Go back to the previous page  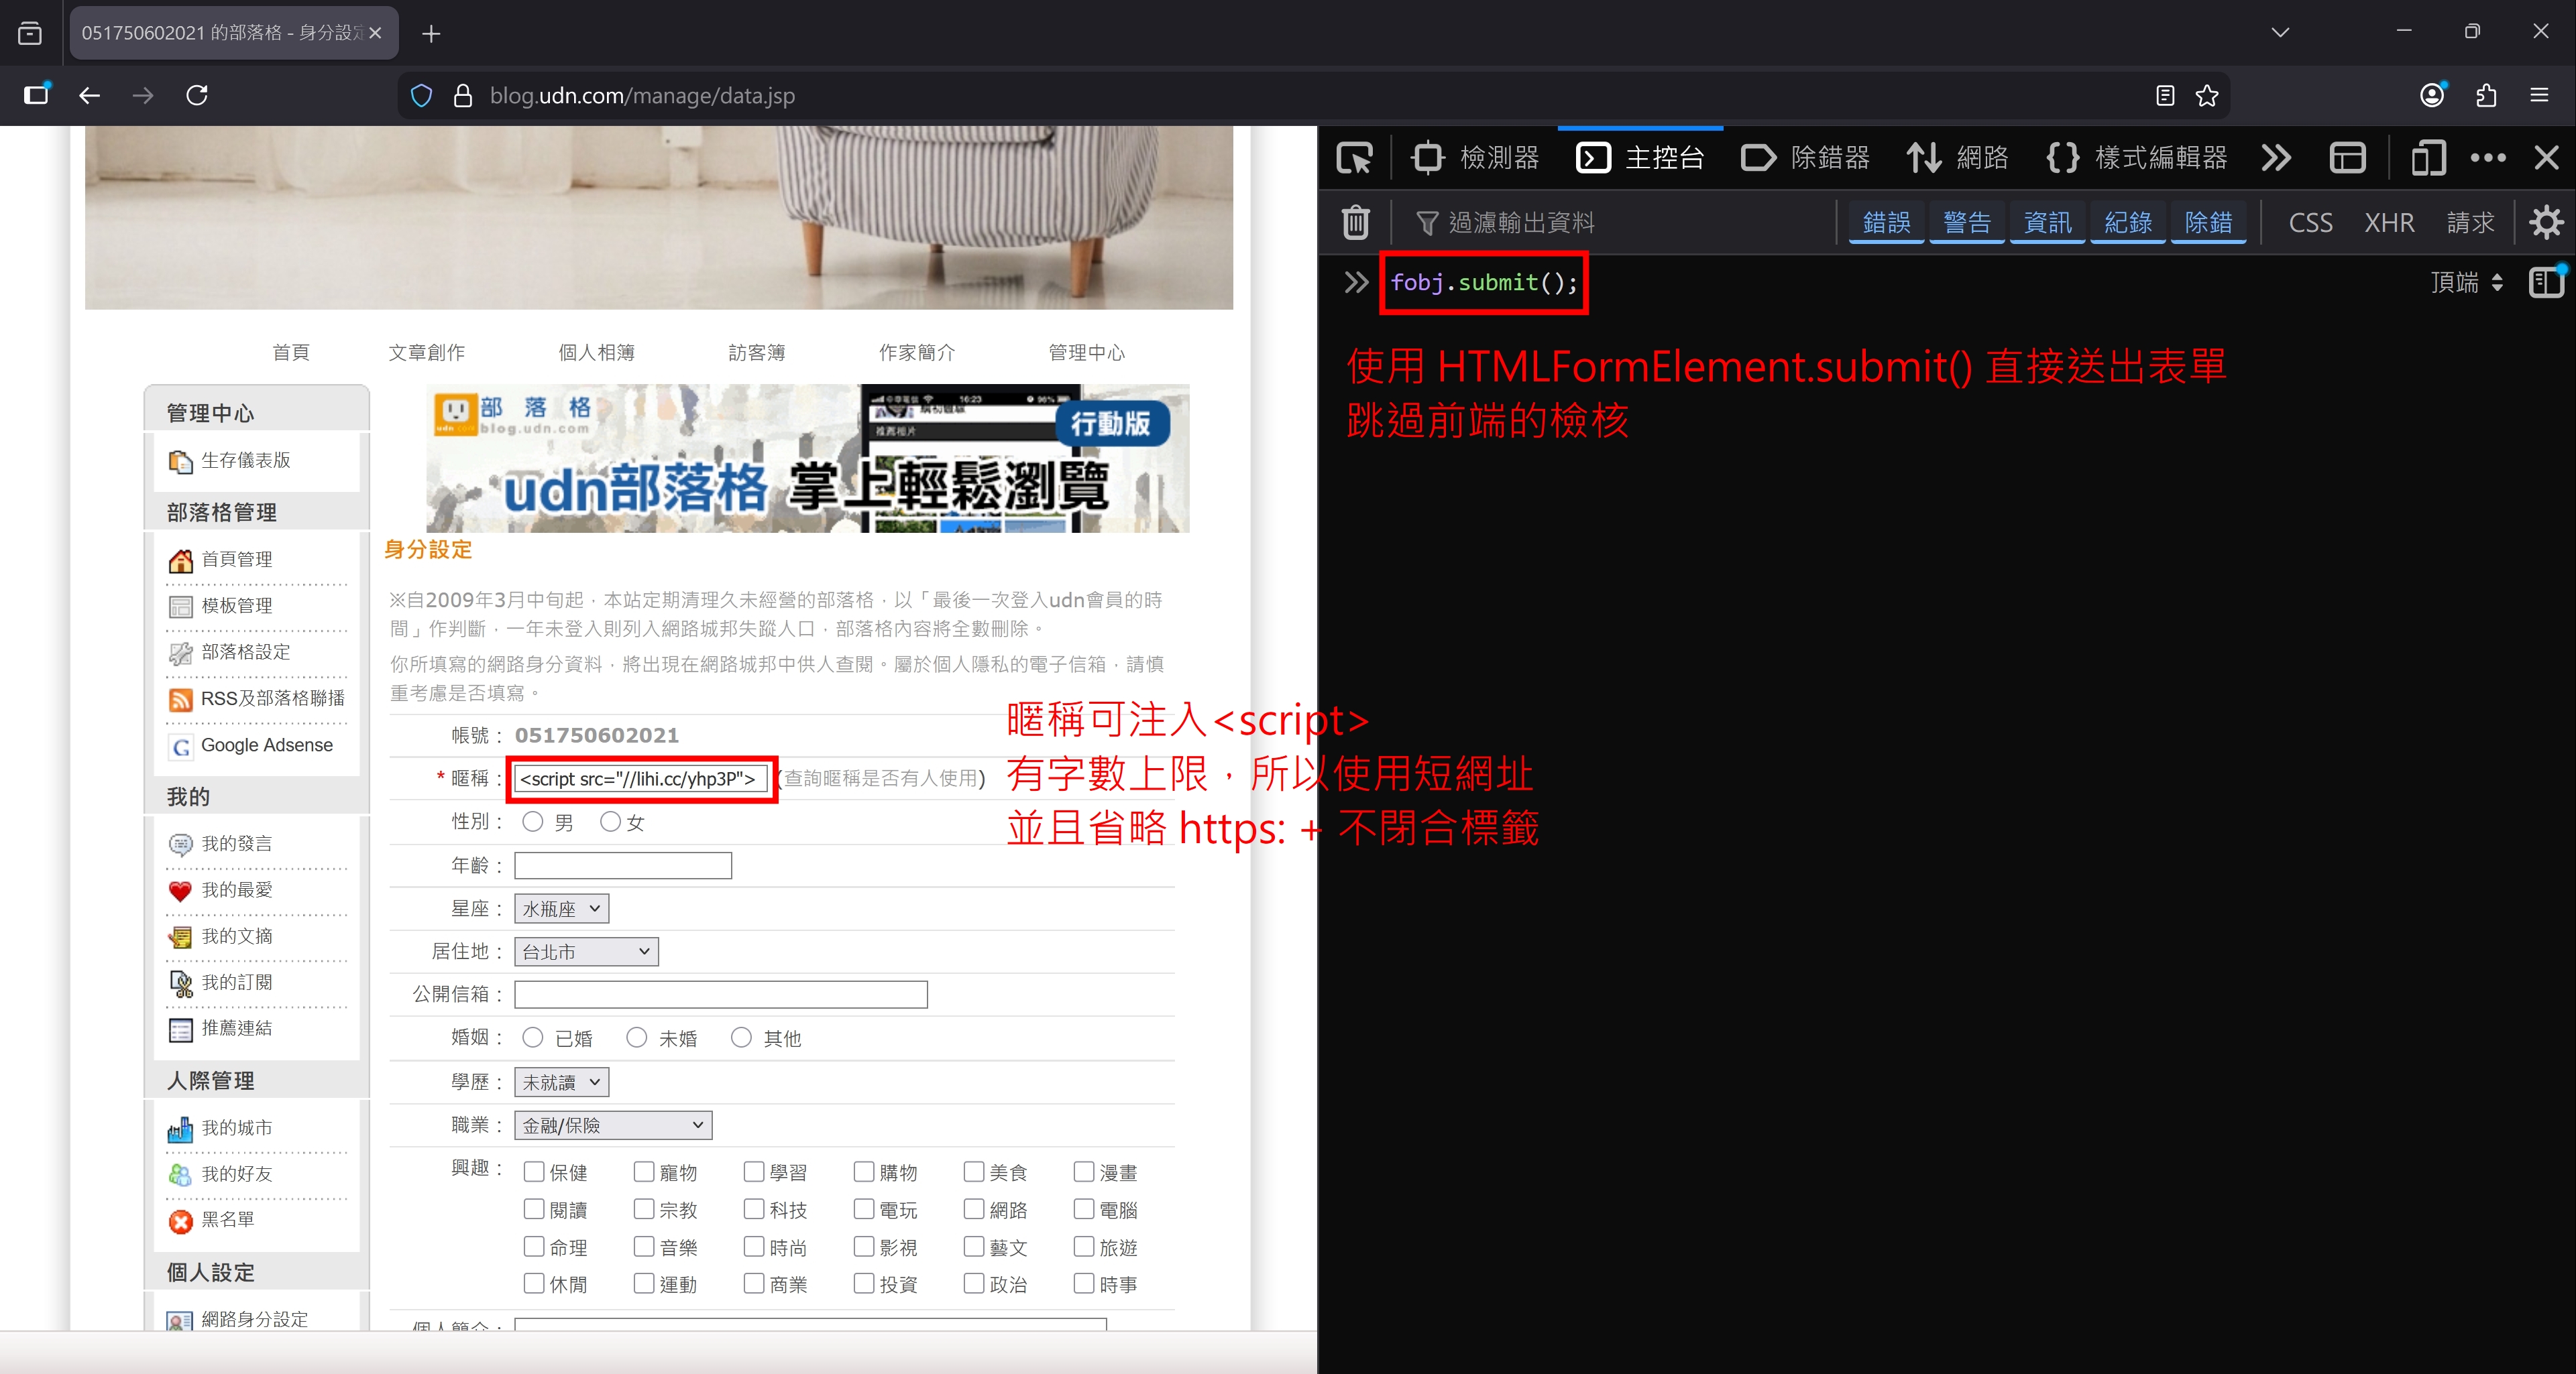tap(90, 95)
